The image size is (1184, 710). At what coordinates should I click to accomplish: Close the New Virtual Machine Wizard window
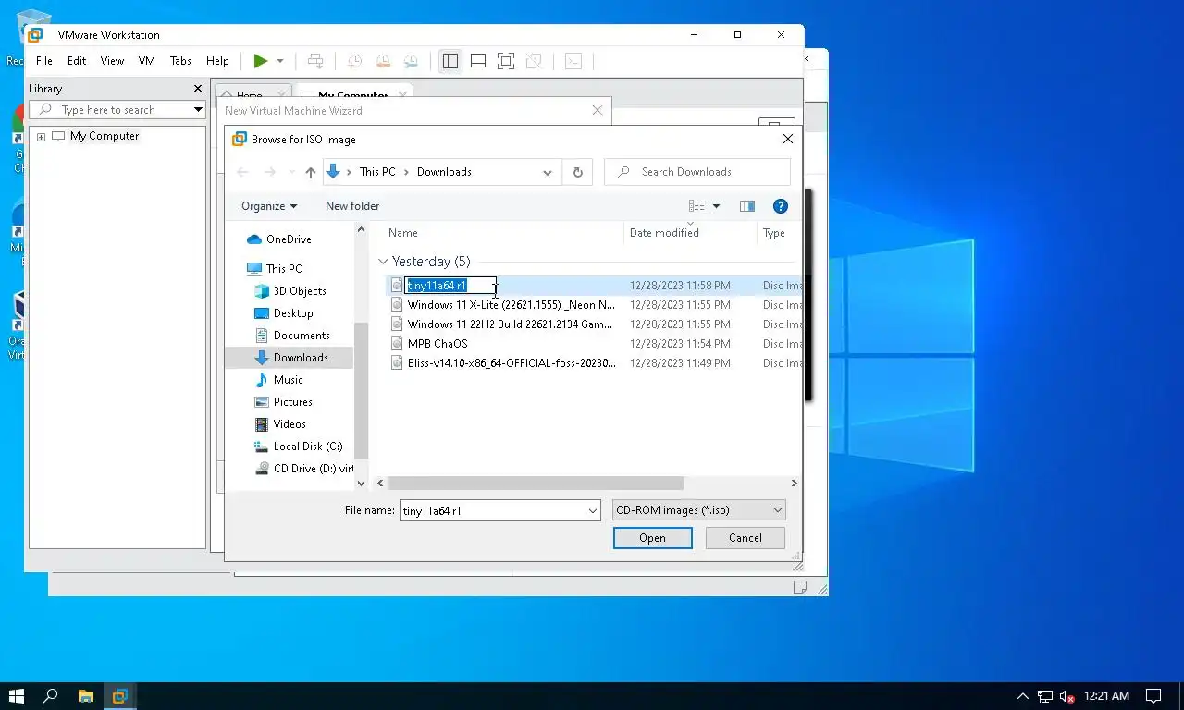click(x=597, y=110)
